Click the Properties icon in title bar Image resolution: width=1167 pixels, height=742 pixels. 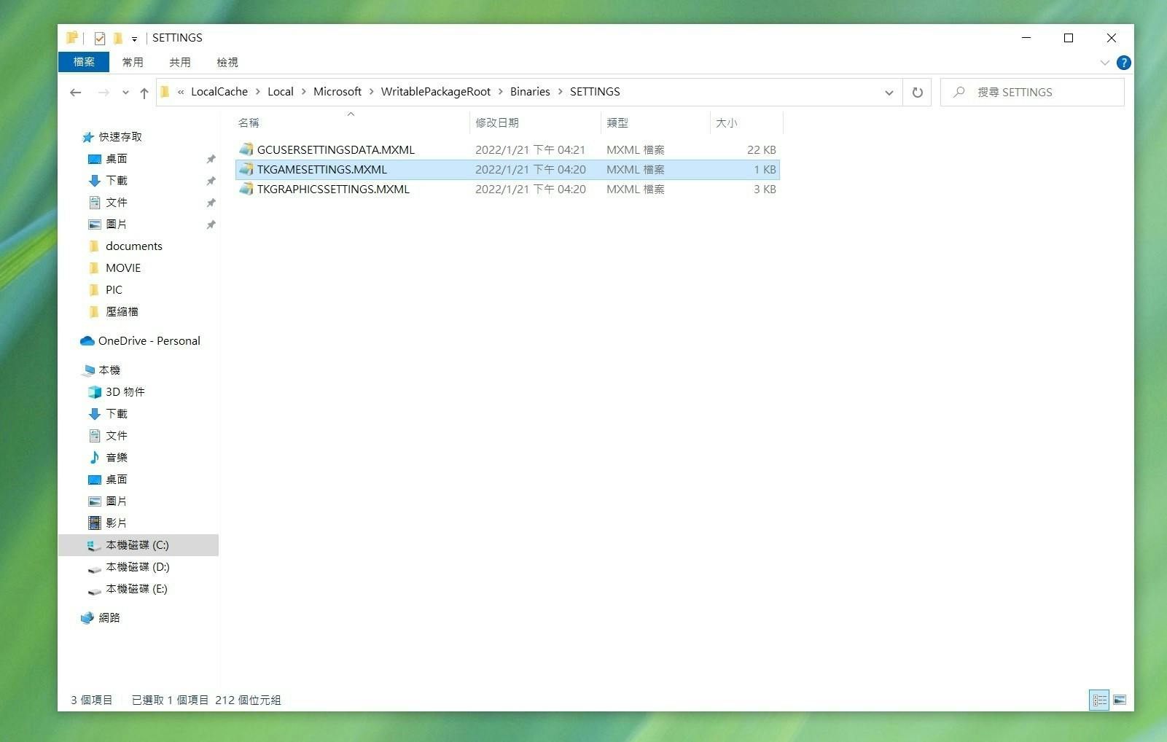click(x=100, y=38)
